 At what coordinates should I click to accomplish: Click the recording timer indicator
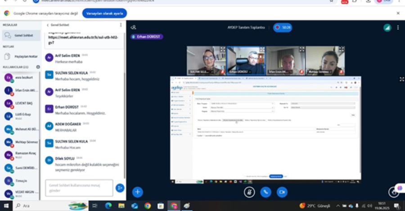coord(283,27)
